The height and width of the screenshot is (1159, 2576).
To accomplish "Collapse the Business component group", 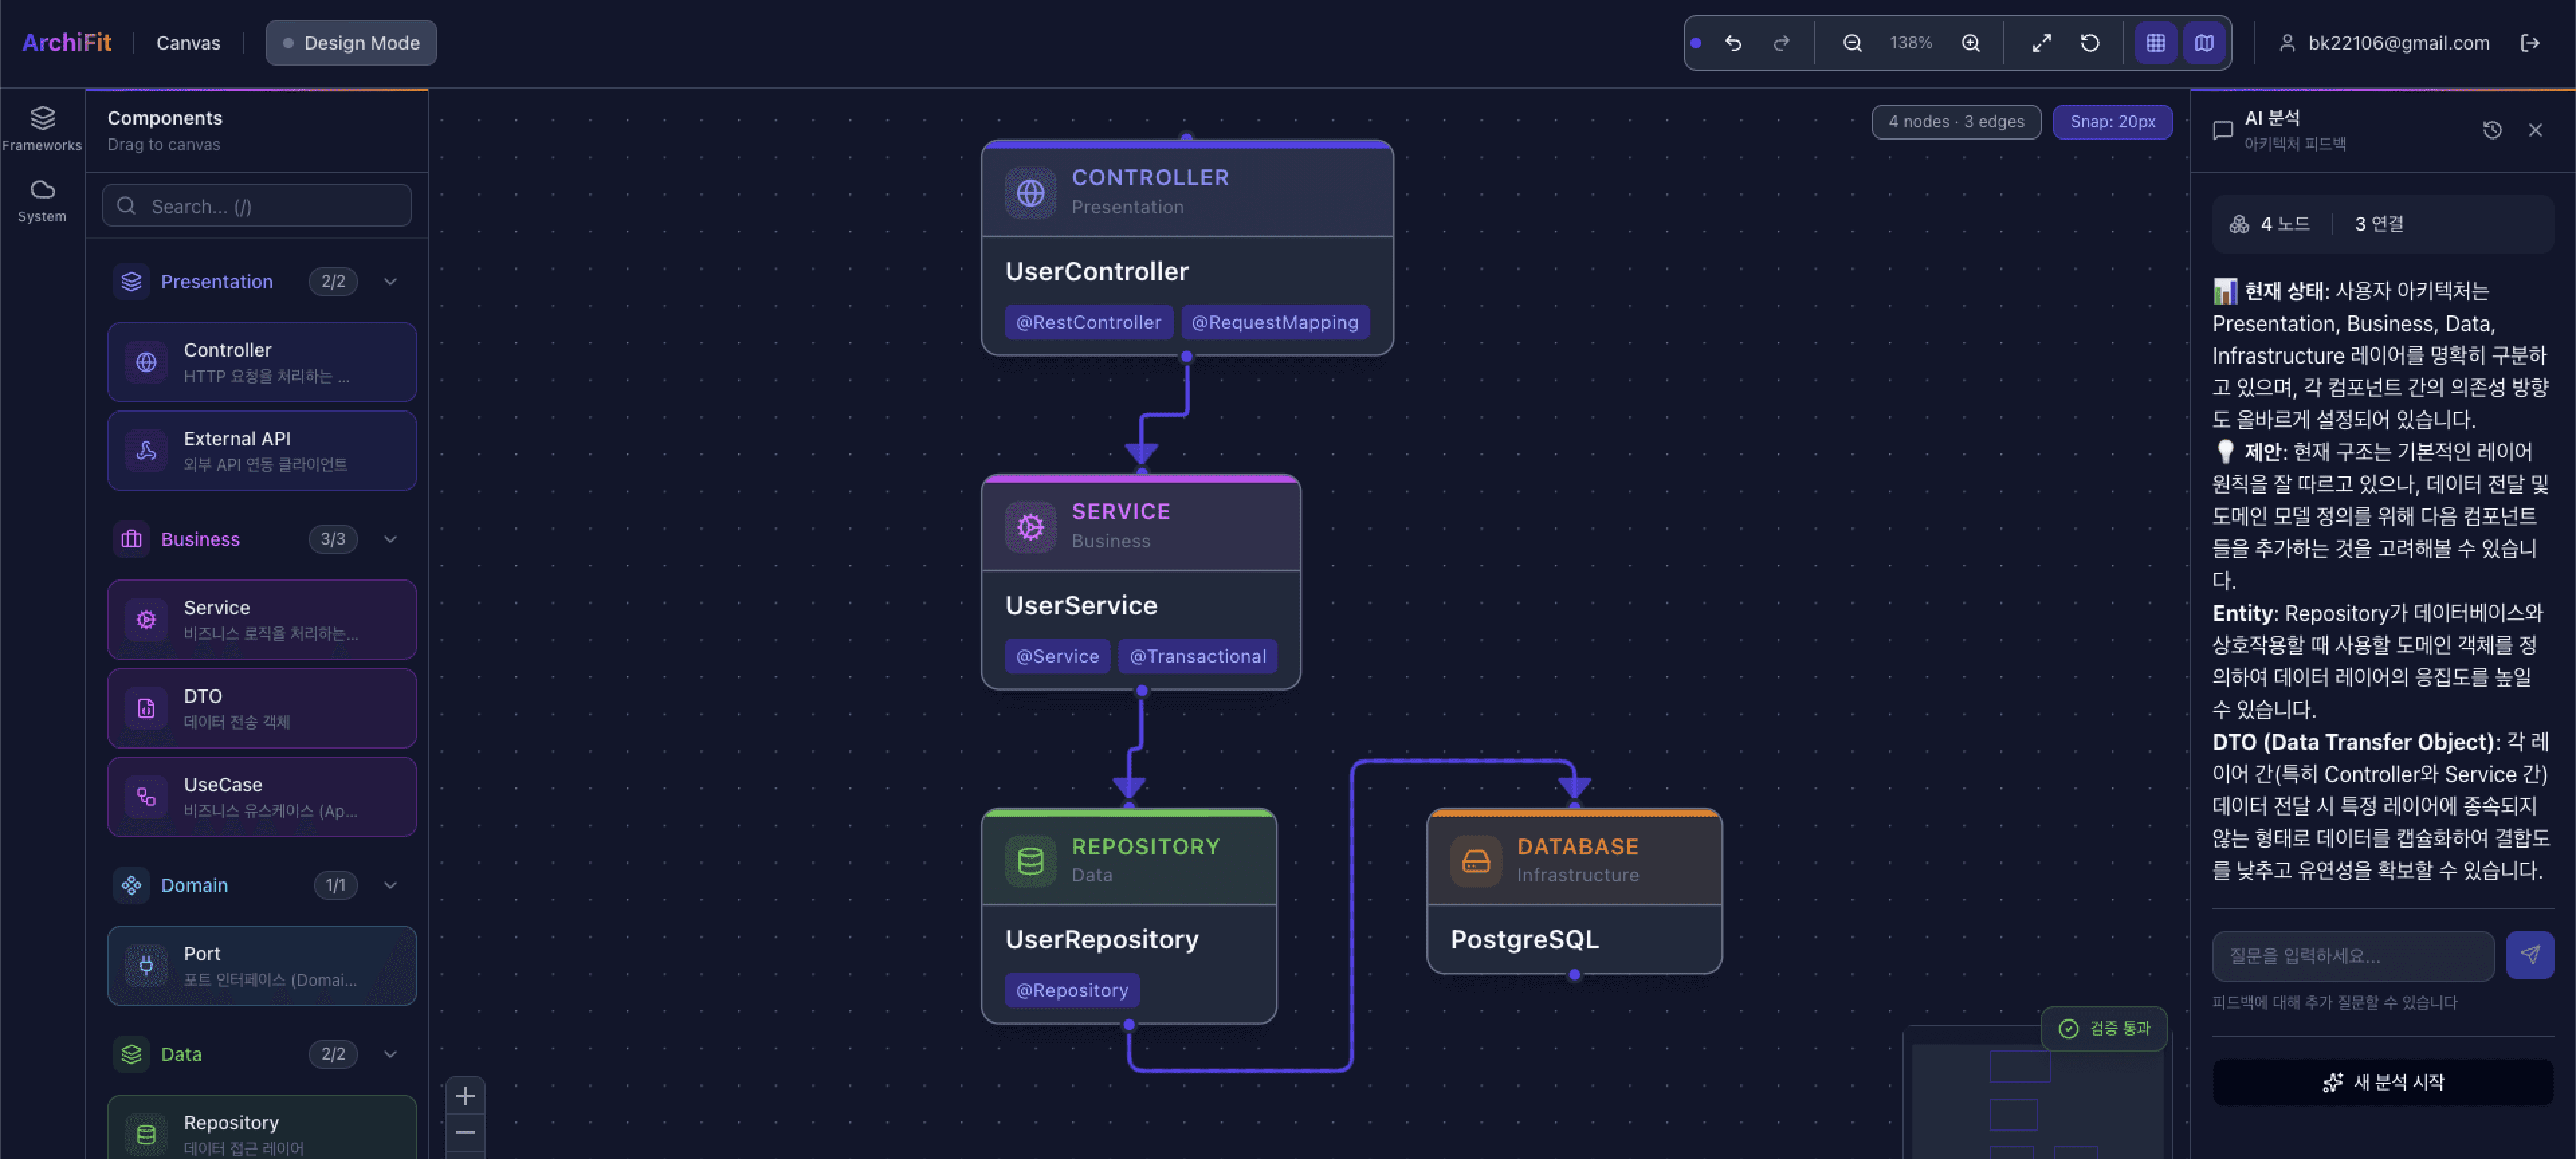I will coord(390,539).
